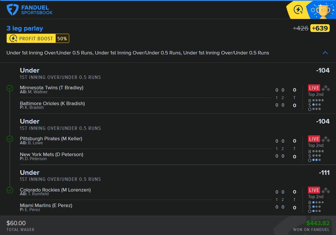Image resolution: width=336 pixels, height=235 pixels.
Task: Click the -111 odds for the Rockies leg
Action: click(x=324, y=173)
